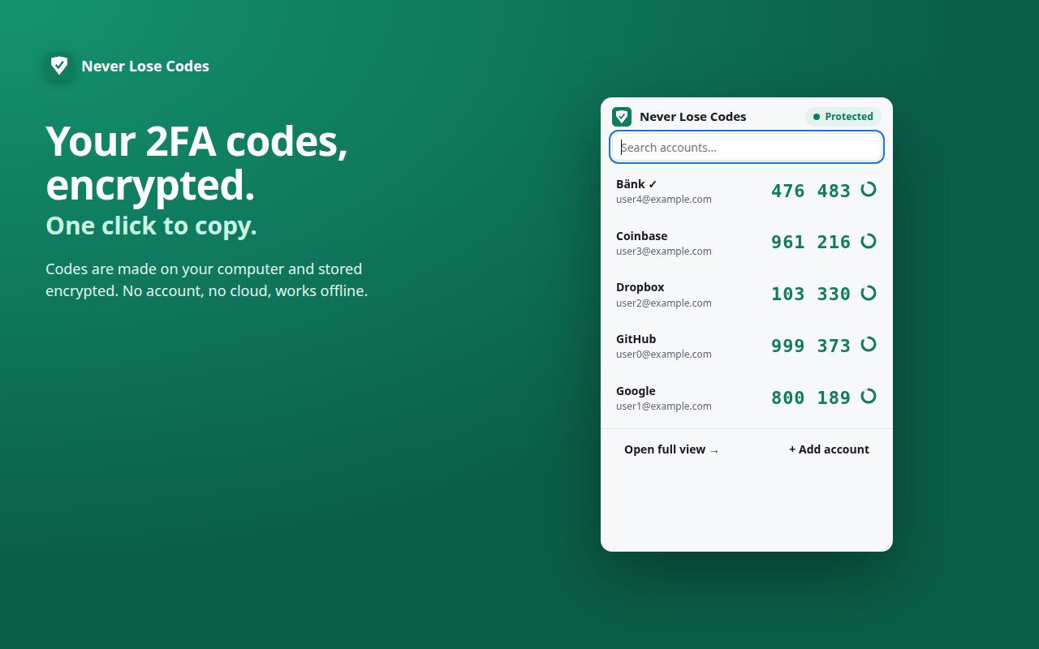Click the shield logo beside the page title

[59, 67]
